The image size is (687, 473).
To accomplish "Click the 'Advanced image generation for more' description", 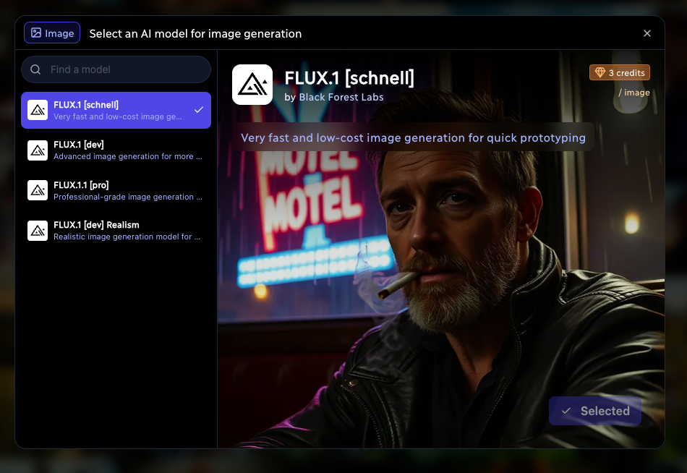I will pyautogui.click(x=127, y=156).
